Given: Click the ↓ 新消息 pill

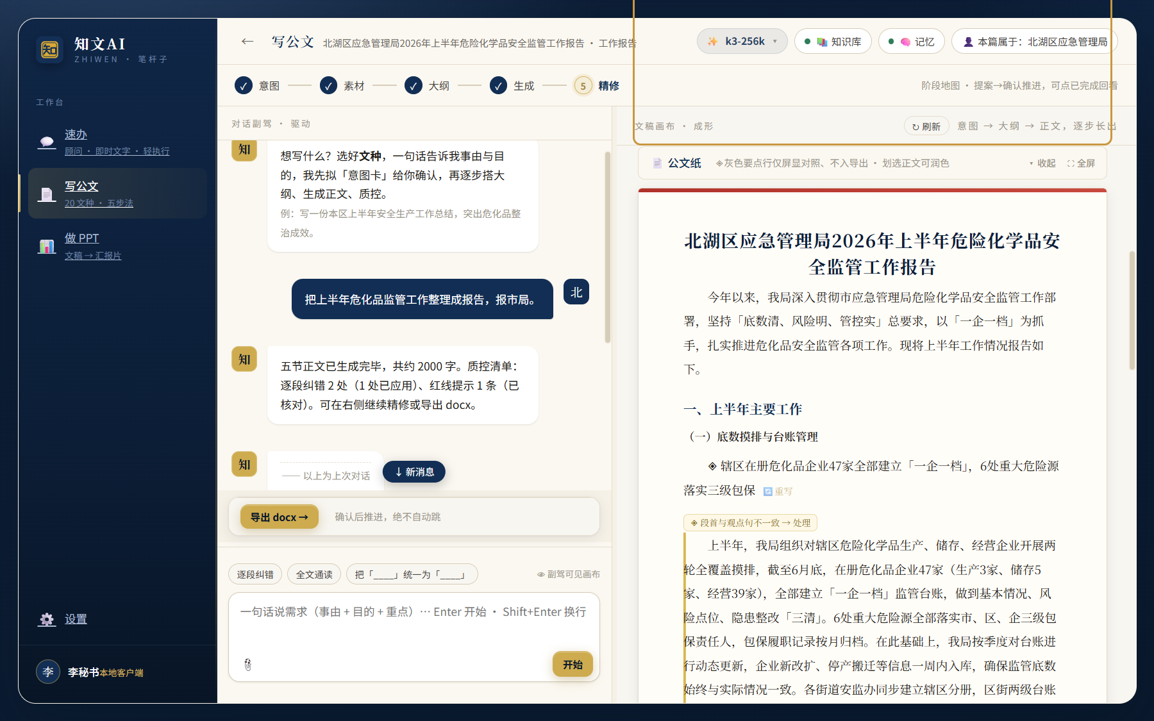Looking at the screenshot, I should coord(414,472).
